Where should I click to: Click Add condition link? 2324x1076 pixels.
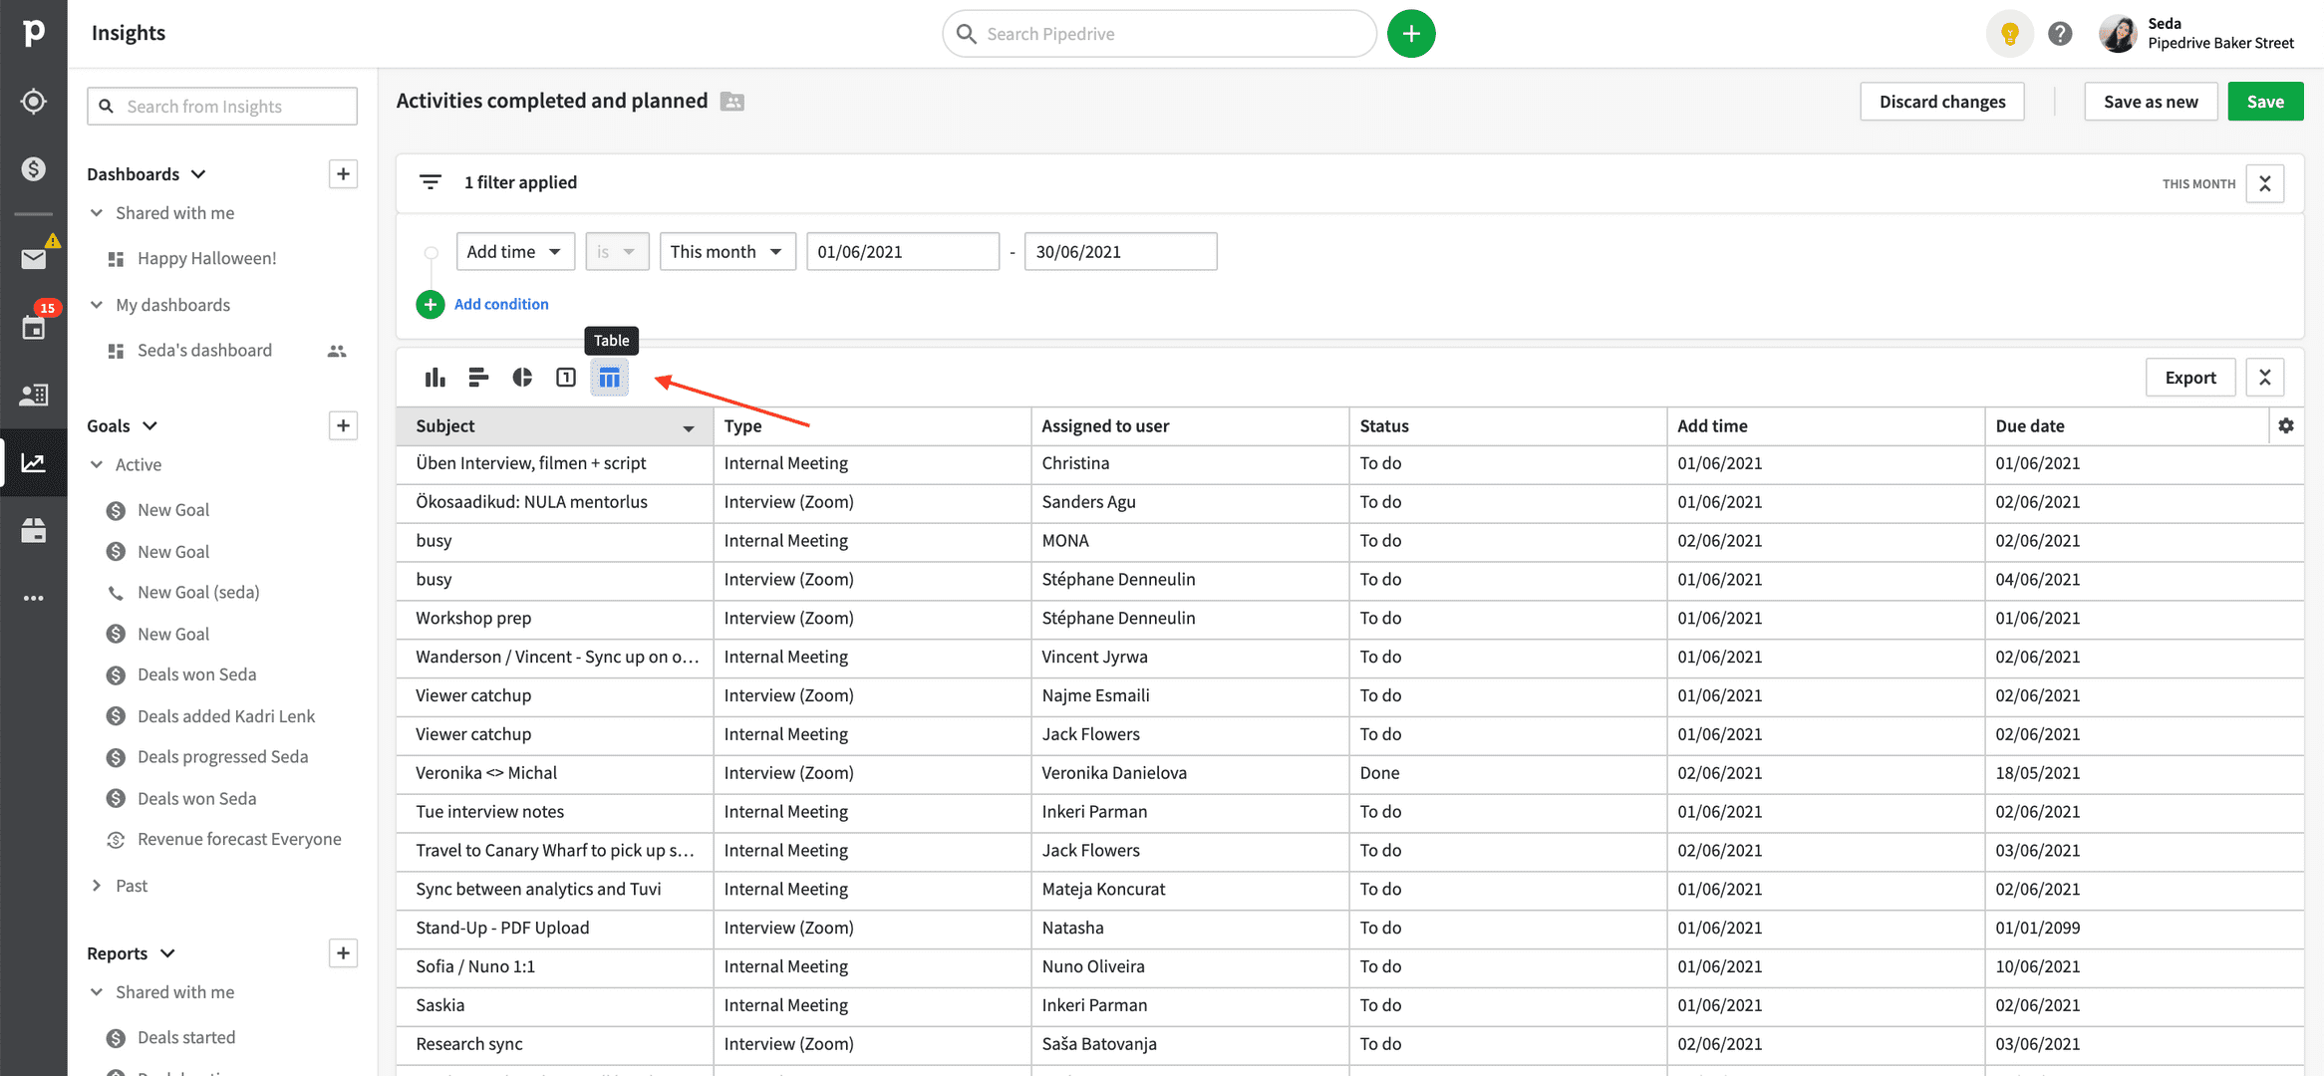501,304
